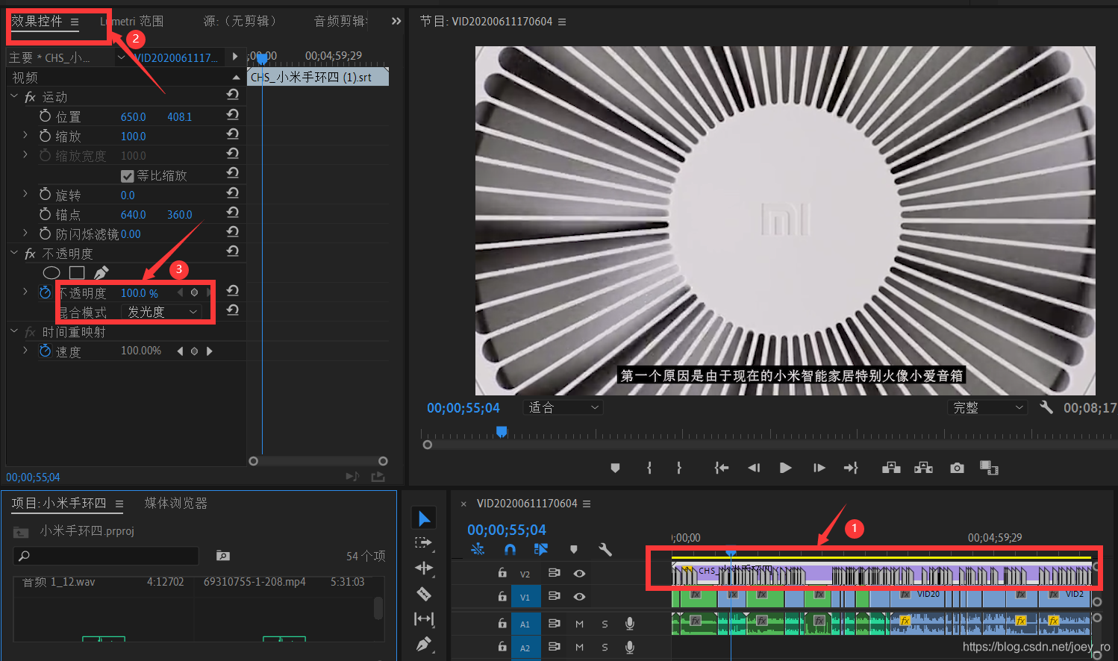Export frame with camera icon
This screenshot has height=661, width=1118.
(957, 468)
